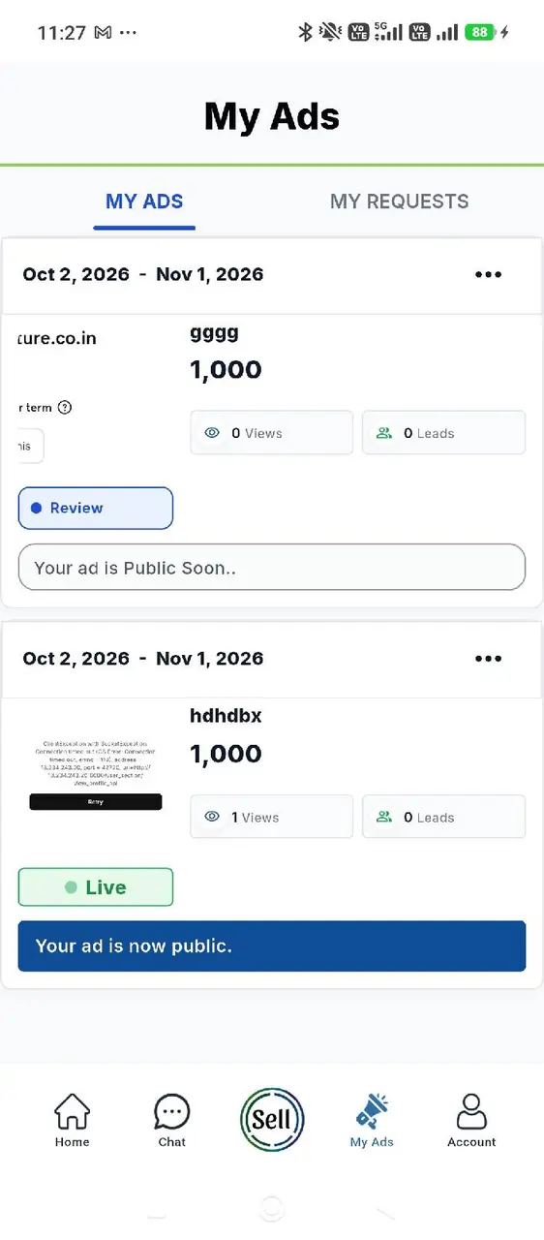Image resolution: width=544 pixels, height=1240 pixels.
Task: View the 1 Views box for hdhdbx
Action: [272, 817]
